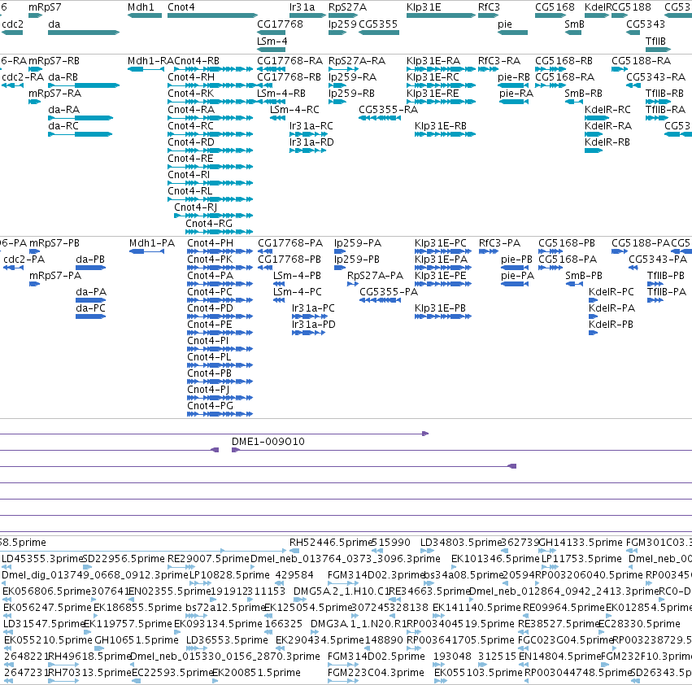
Task: Select transcript LSm-4-RC
Action: click(x=294, y=110)
